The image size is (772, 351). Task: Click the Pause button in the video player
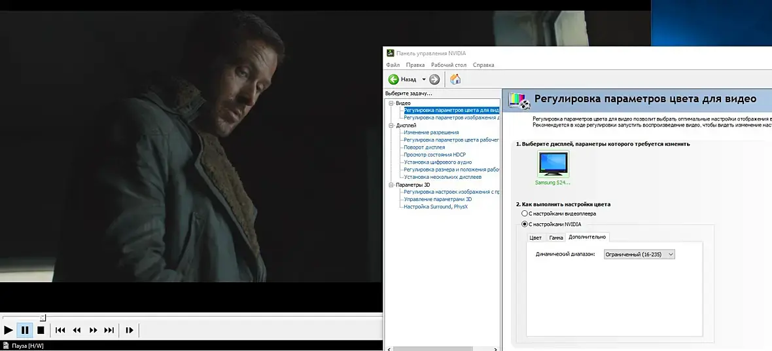click(25, 330)
